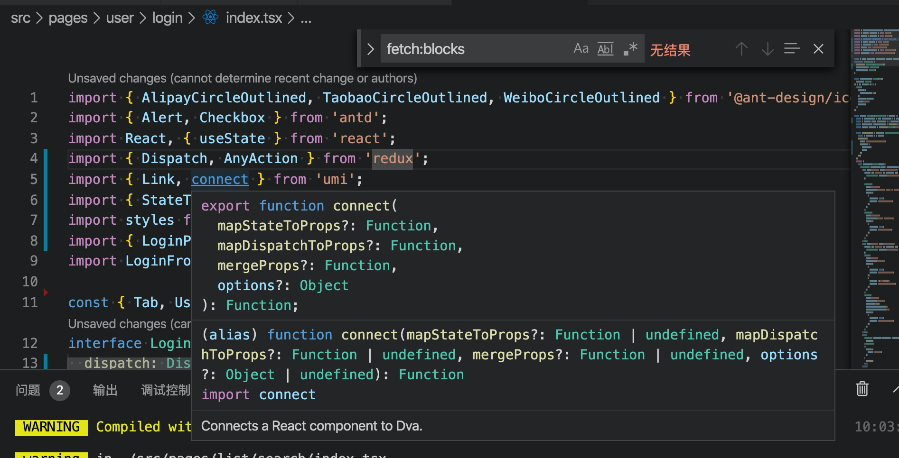Open the 调试控制台 debug console tab
Viewport: 899px width, 458px height.
pos(164,390)
